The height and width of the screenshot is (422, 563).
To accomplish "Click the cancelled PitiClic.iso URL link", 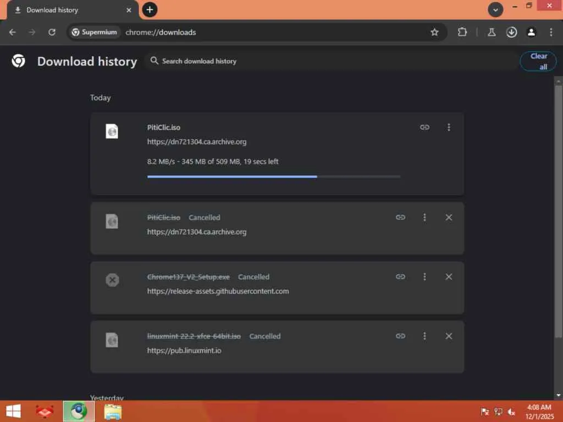I will [x=197, y=232].
